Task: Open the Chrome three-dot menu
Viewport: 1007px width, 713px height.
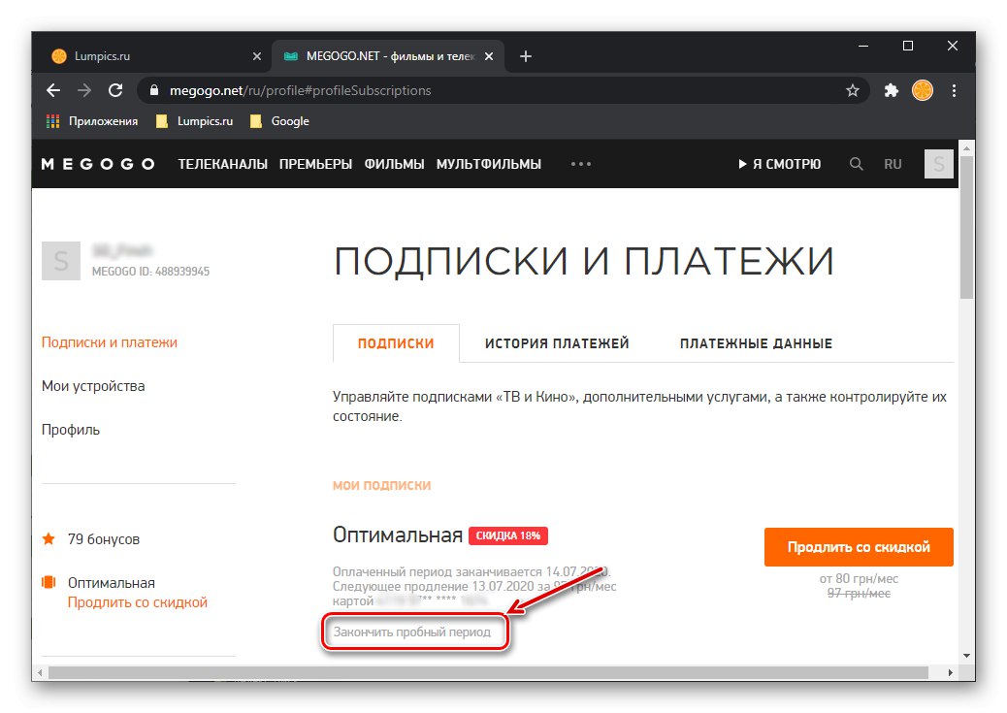Action: tap(954, 90)
